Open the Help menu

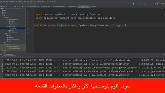click(43, 1)
